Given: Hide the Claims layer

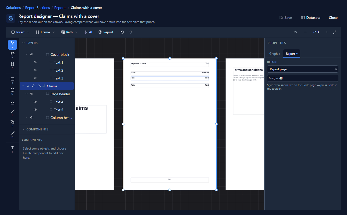Looking at the screenshot, I should pos(28,86).
